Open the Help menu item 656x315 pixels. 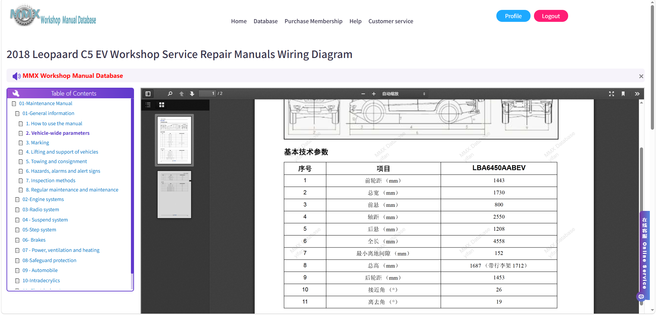(x=356, y=21)
